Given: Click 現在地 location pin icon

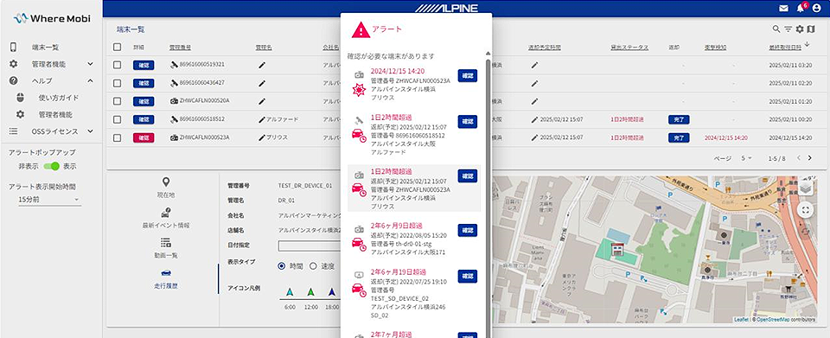Looking at the screenshot, I should (166, 182).
